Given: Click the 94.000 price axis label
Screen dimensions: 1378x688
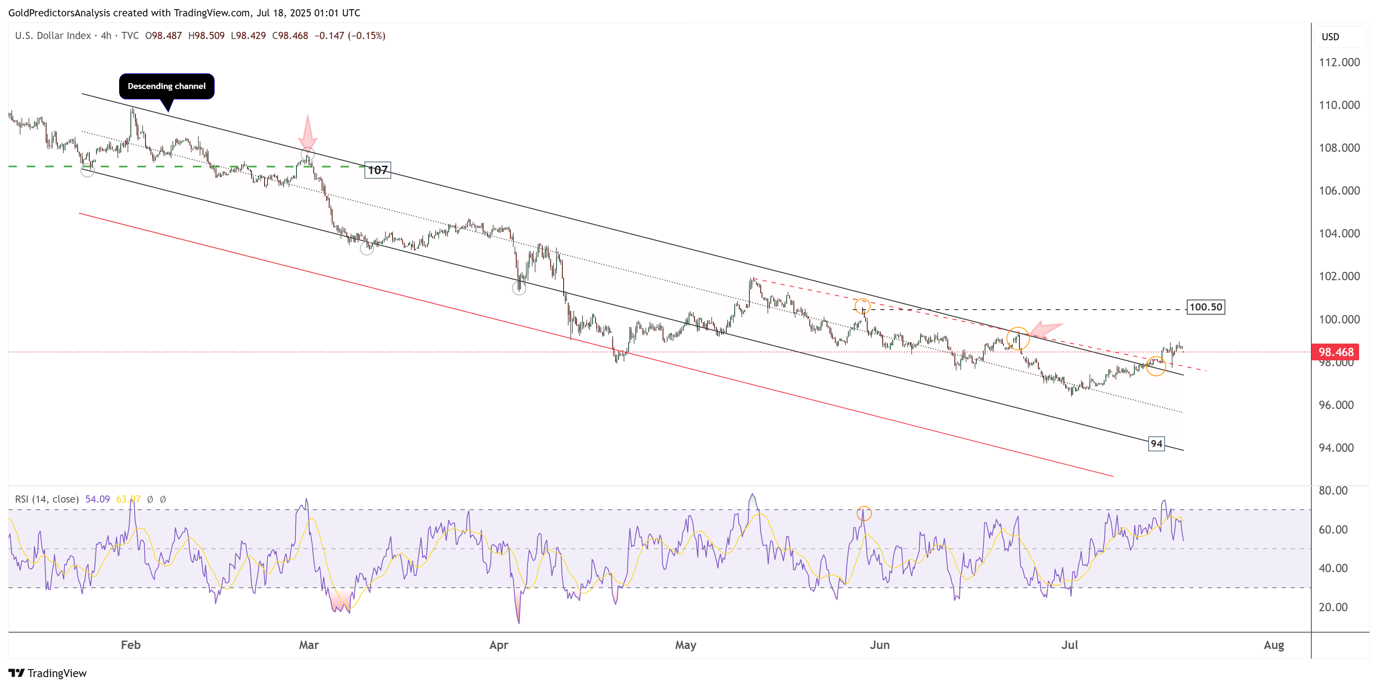Looking at the screenshot, I should click(x=1336, y=448).
